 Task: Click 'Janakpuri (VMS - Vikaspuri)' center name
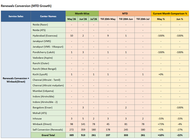(x=48, y=47)
